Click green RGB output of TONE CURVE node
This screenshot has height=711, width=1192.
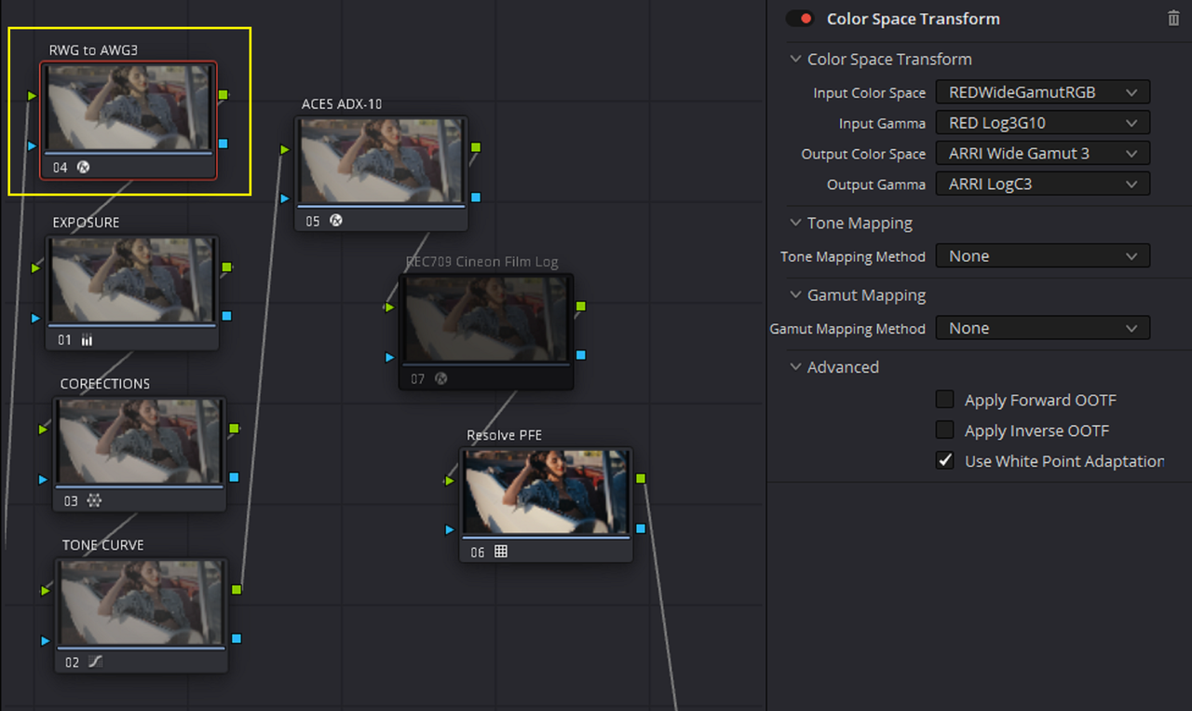pos(237,589)
